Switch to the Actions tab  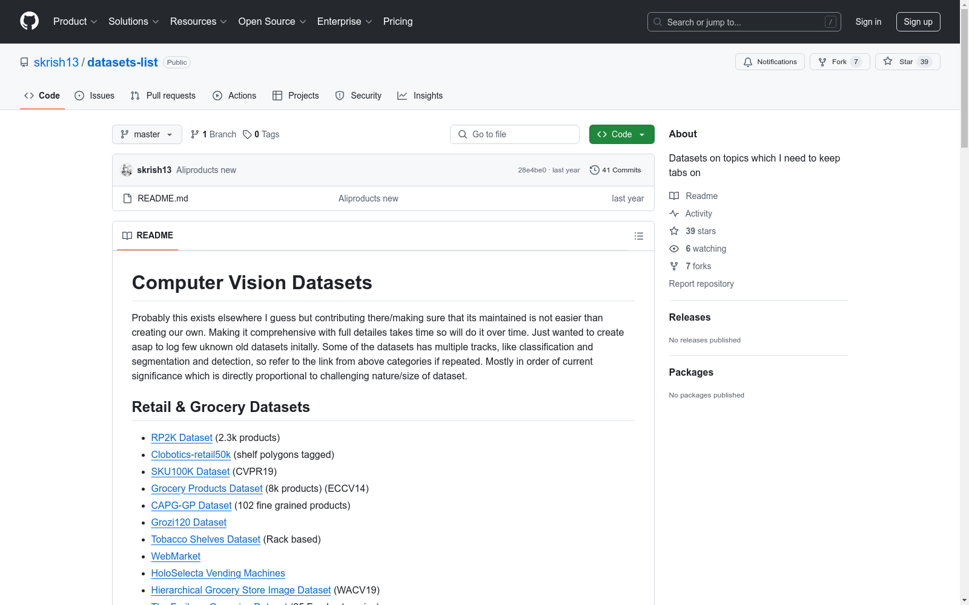pyautogui.click(x=234, y=96)
